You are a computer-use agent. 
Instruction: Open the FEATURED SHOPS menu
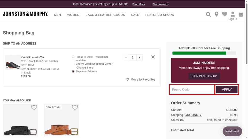[159, 15]
